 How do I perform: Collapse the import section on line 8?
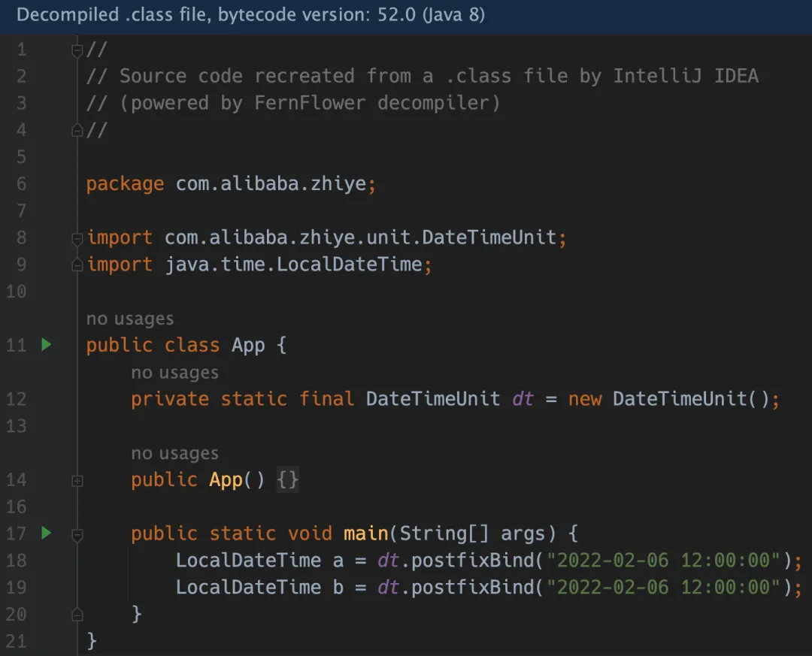click(x=77, y=239)
